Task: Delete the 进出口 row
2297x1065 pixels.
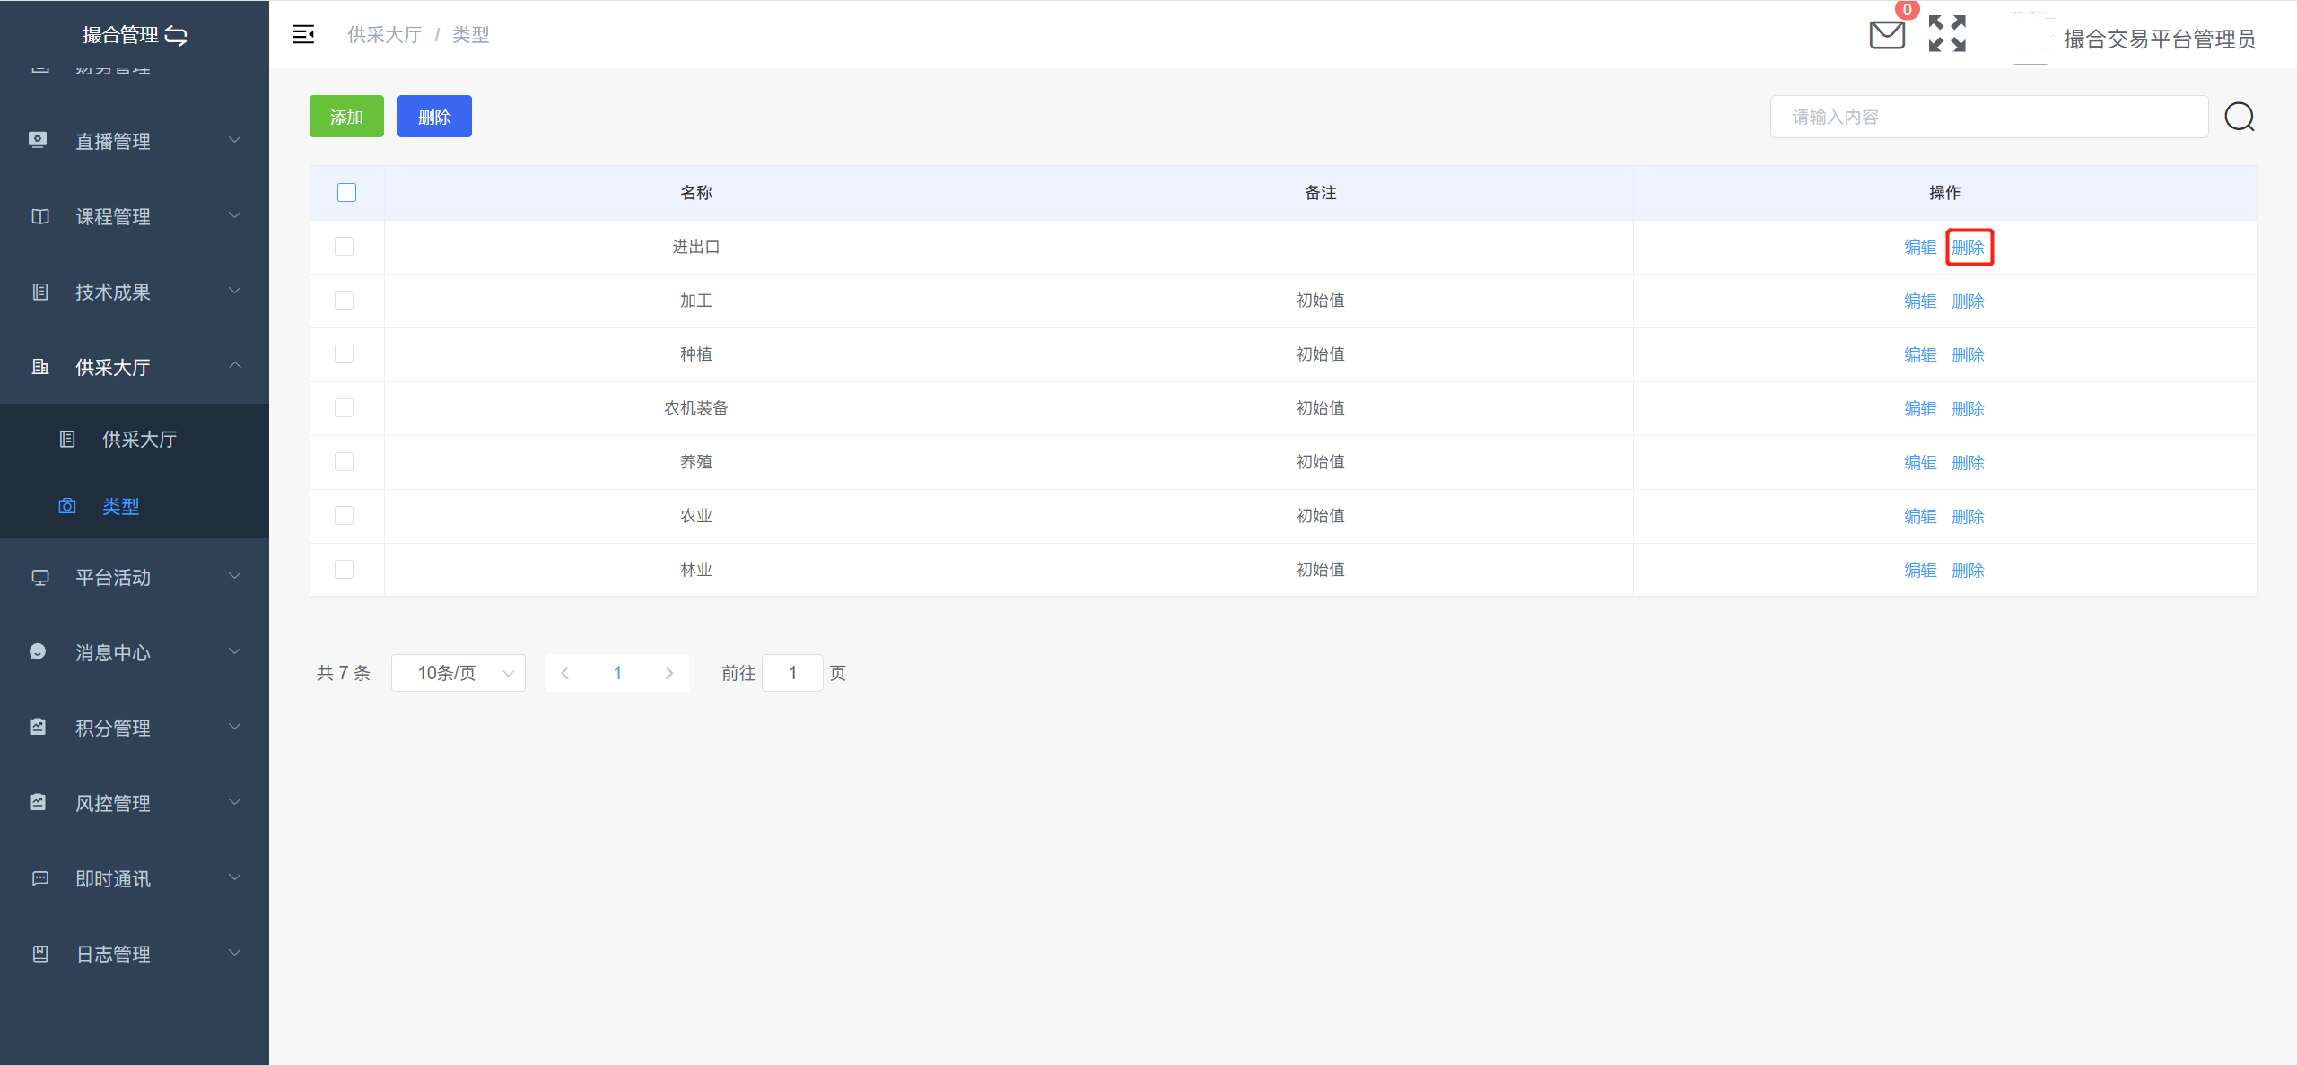Action: (1968, 247)
